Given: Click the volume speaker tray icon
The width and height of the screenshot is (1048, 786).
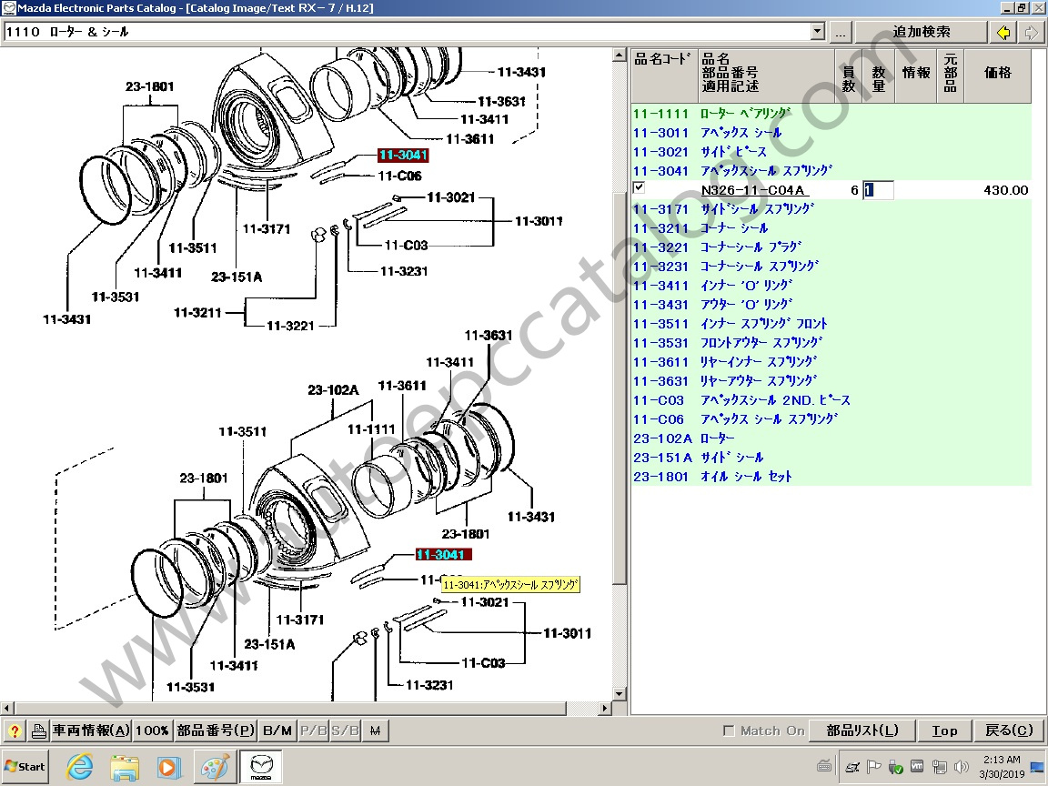Looking at the screenshot, I should (x=961, y=767).
